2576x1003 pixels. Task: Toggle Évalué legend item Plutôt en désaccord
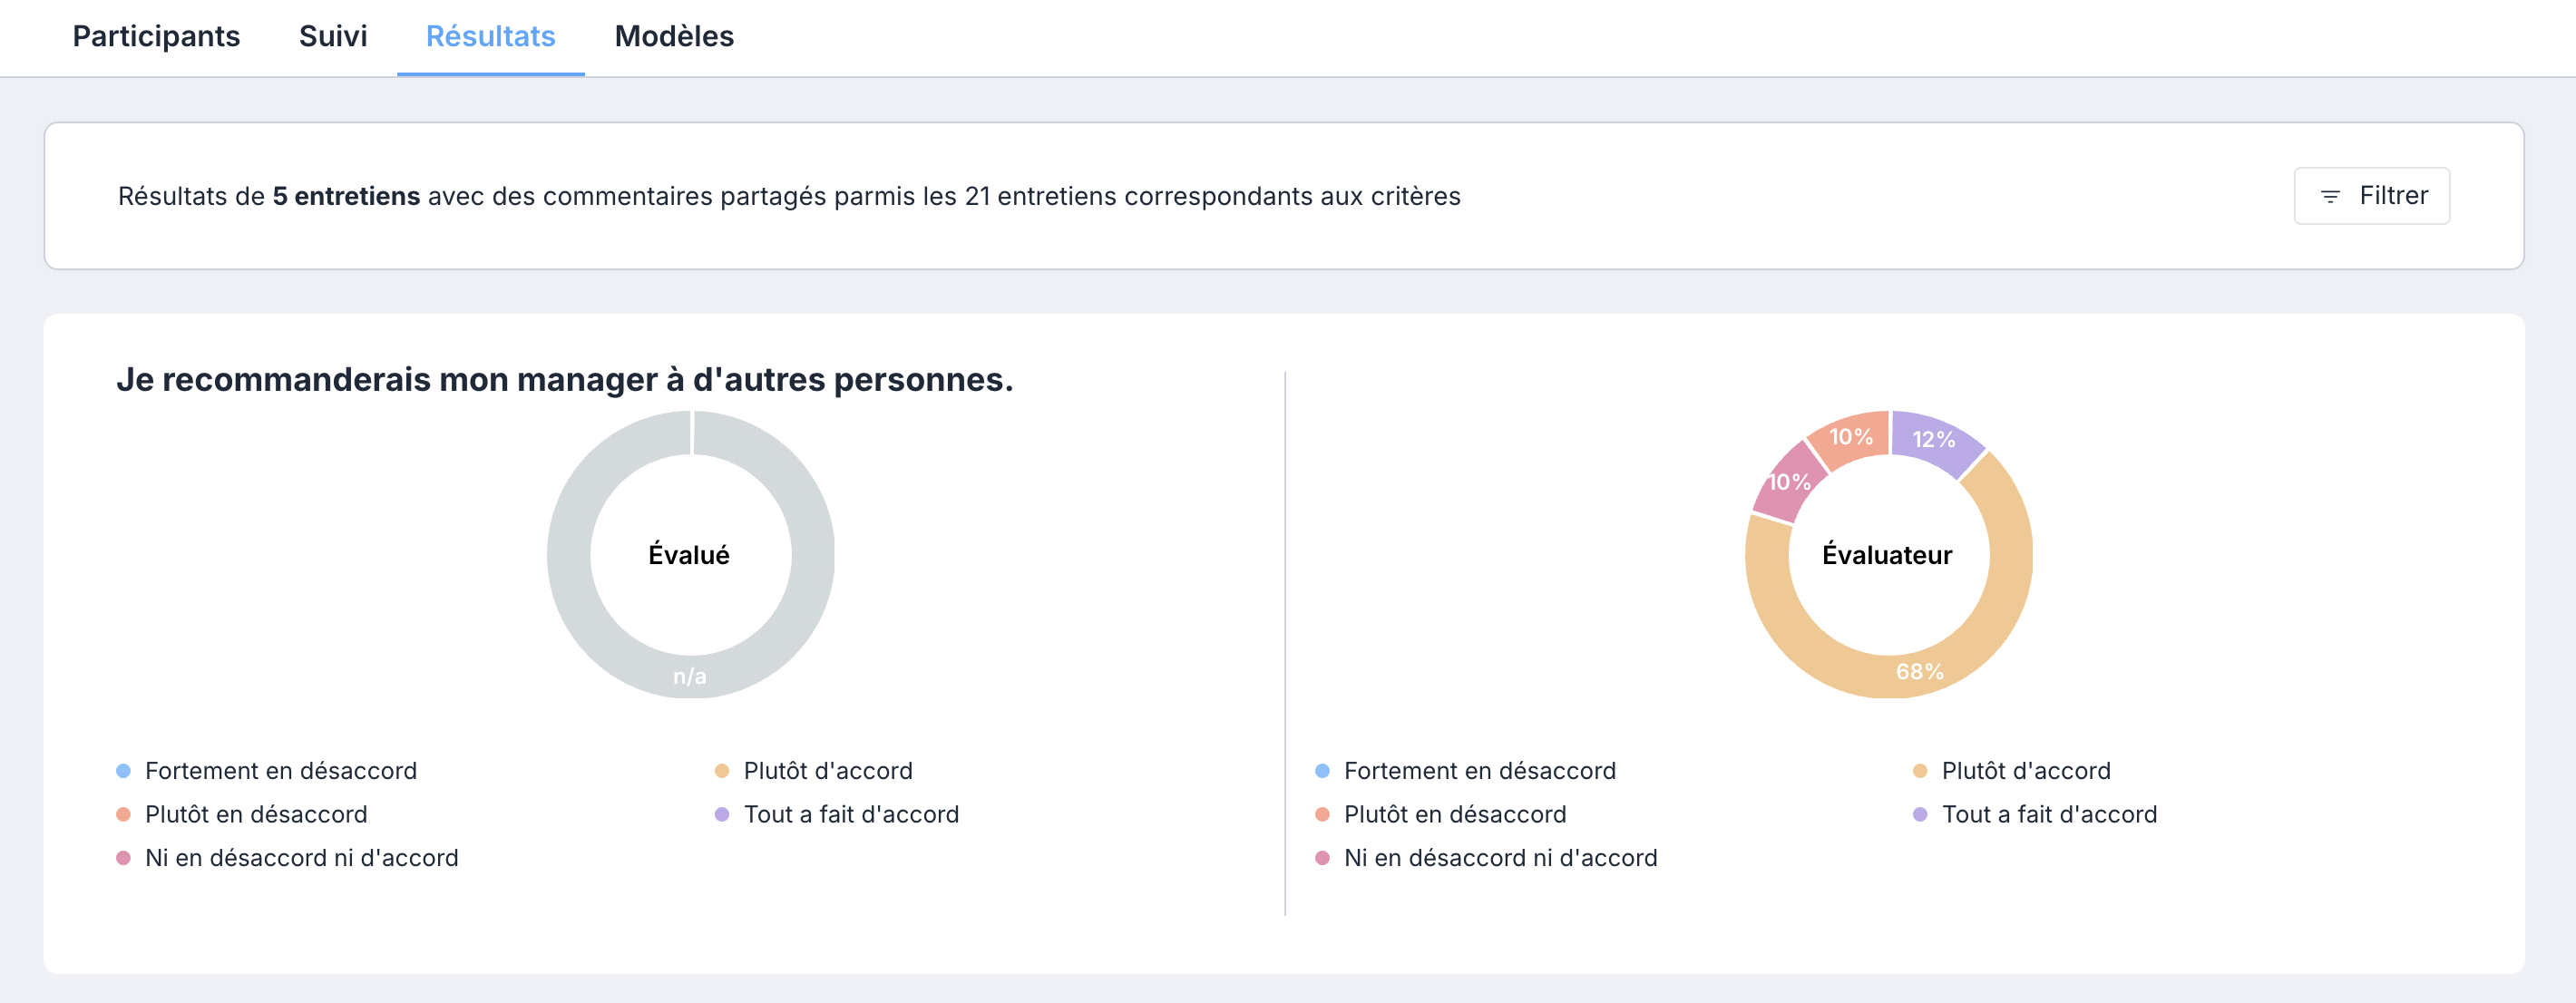click(242, 815)
